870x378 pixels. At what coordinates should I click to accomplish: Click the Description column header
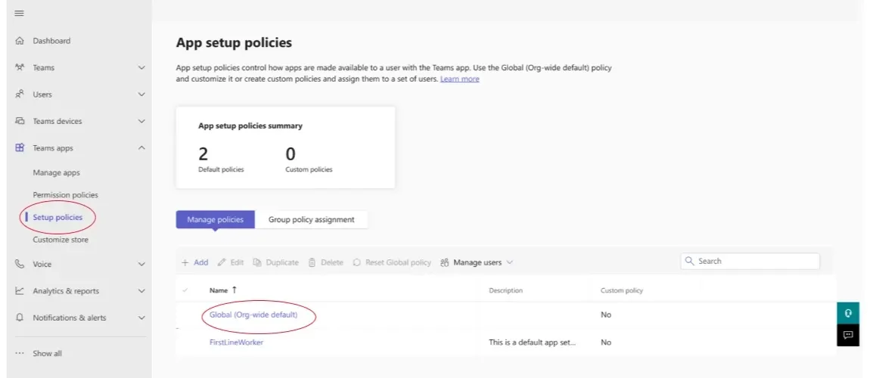click(x=505, y=290)
